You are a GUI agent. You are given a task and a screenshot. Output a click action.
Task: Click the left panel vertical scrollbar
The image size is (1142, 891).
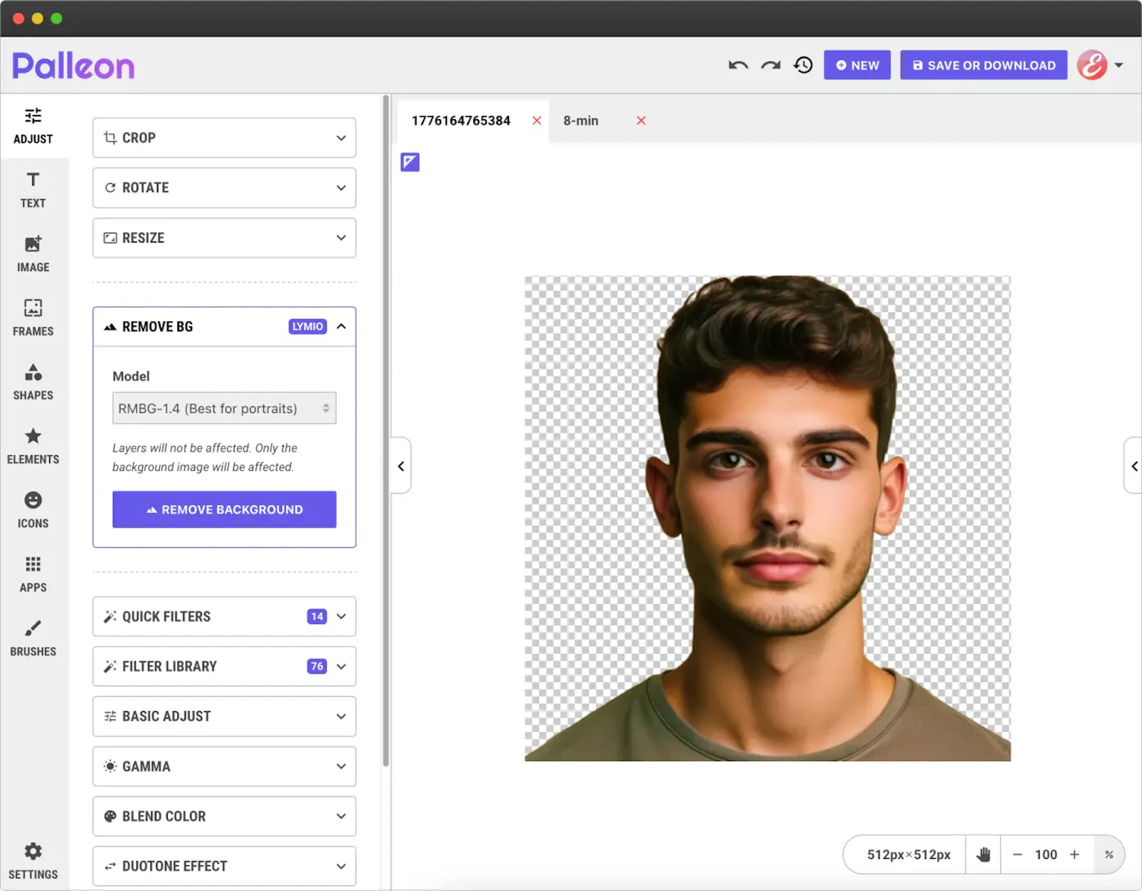point(386,430)
